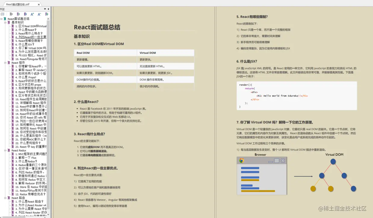Open bookmark 4. 什么是 Props?
The height and width of the screenshot is (218, 373).
(26, 77)
